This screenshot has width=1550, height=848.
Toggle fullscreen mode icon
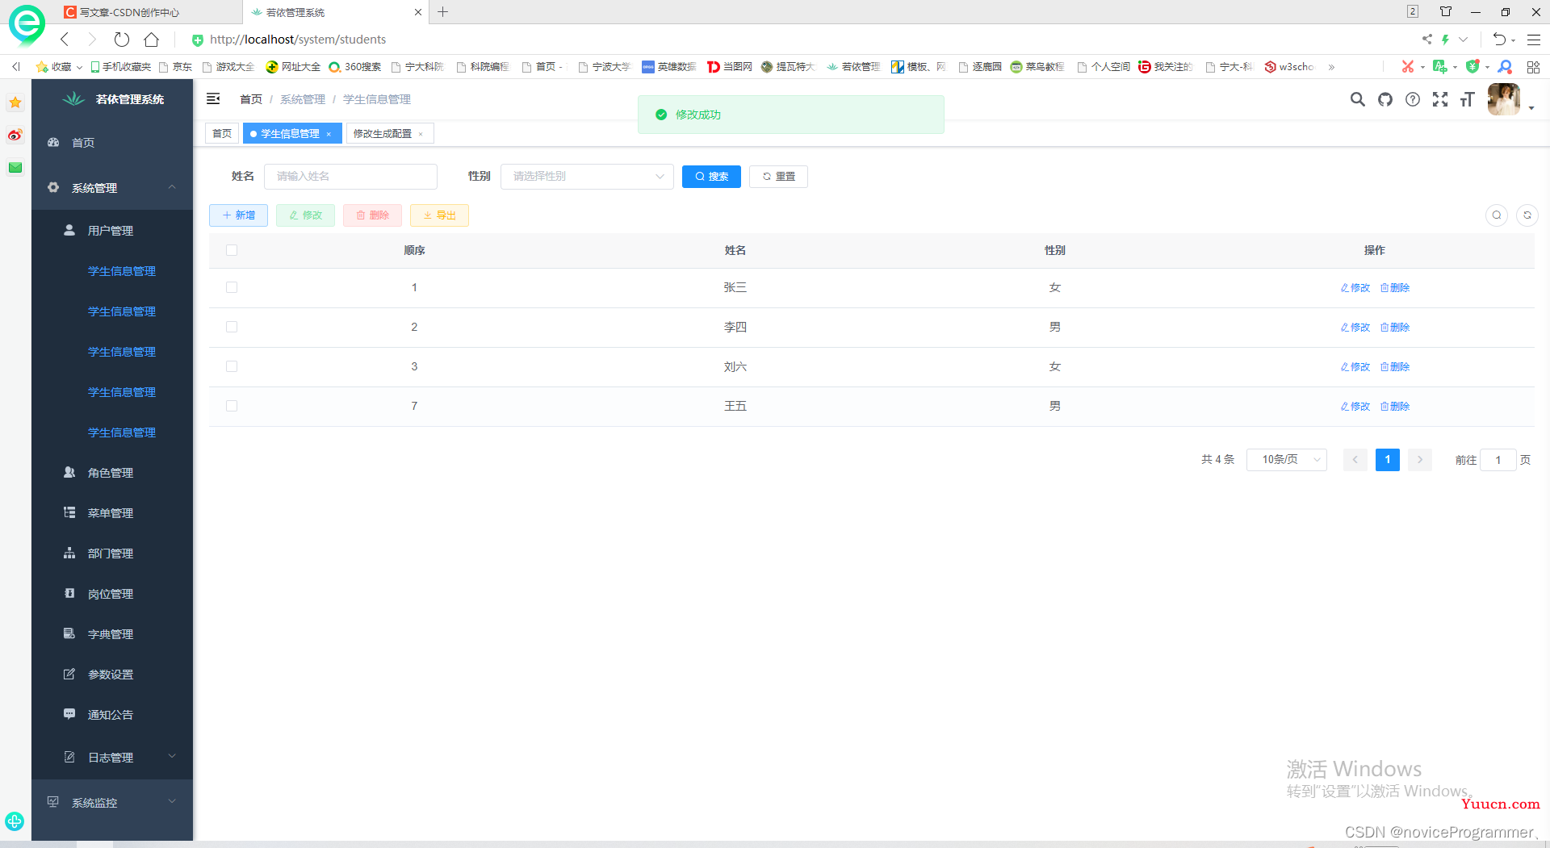coord(1440,99)
